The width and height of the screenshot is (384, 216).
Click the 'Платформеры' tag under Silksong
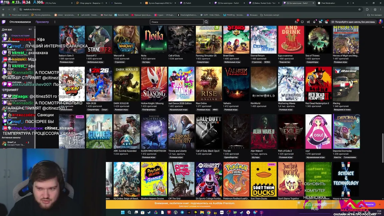[149, 109]
